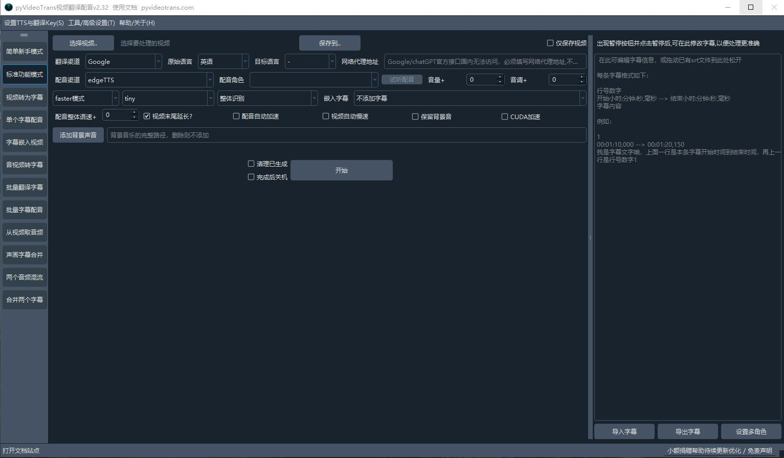The image size is (784, 458).
Task: Toggle the CUDA加速 checkbox
Action: click(x=505, y=117)
